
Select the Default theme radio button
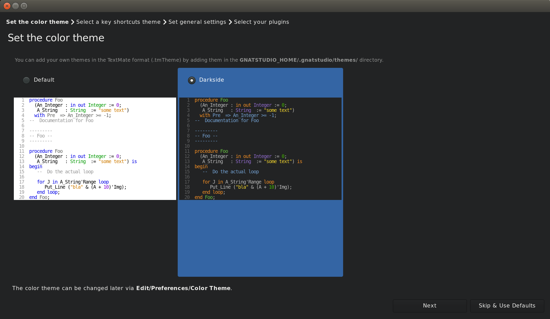(26, 80)
